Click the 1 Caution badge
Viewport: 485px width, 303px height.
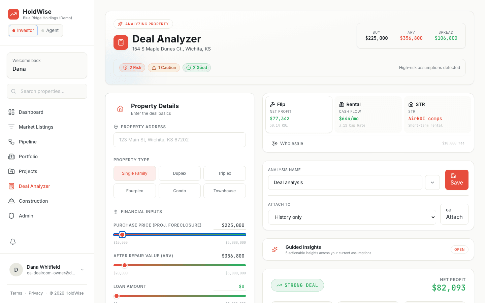pos(164,68)
